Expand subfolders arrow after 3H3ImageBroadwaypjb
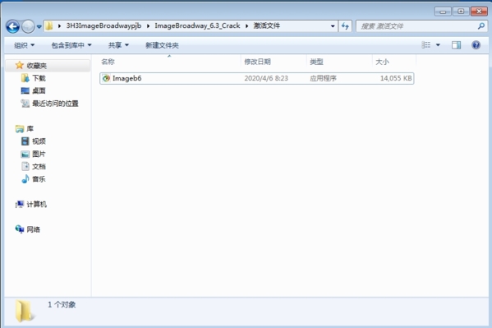 click(x=148, y=26)
